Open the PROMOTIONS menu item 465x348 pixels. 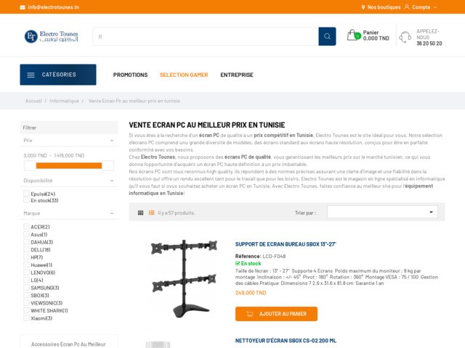pos(131,75)
